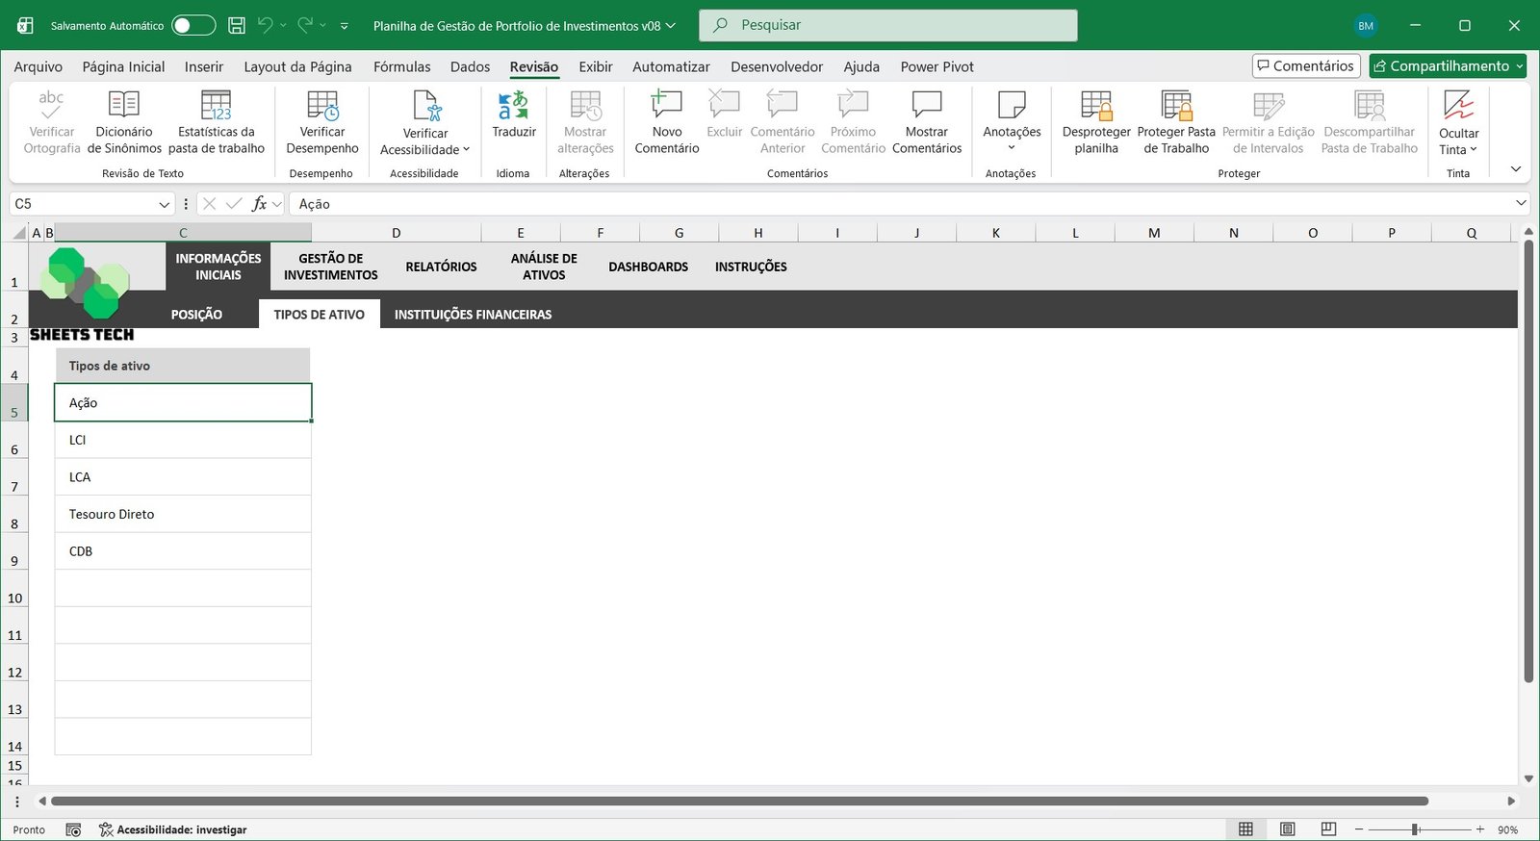Click Mostrar Comentários icon
This screenshot has width=1540, height=841.
926,106
